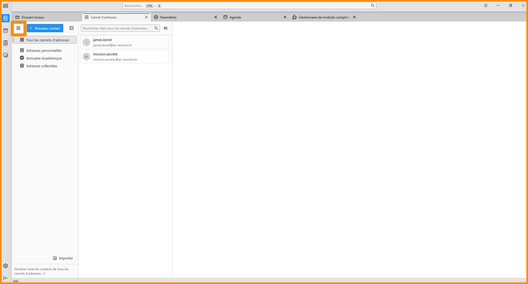
Task: Select Adresses personnelles address book
Action: 44,50
